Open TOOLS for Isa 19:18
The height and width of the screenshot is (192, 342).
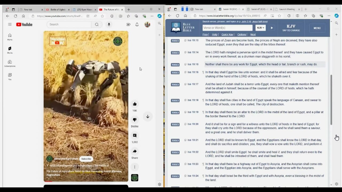click(x=175, y=100)
